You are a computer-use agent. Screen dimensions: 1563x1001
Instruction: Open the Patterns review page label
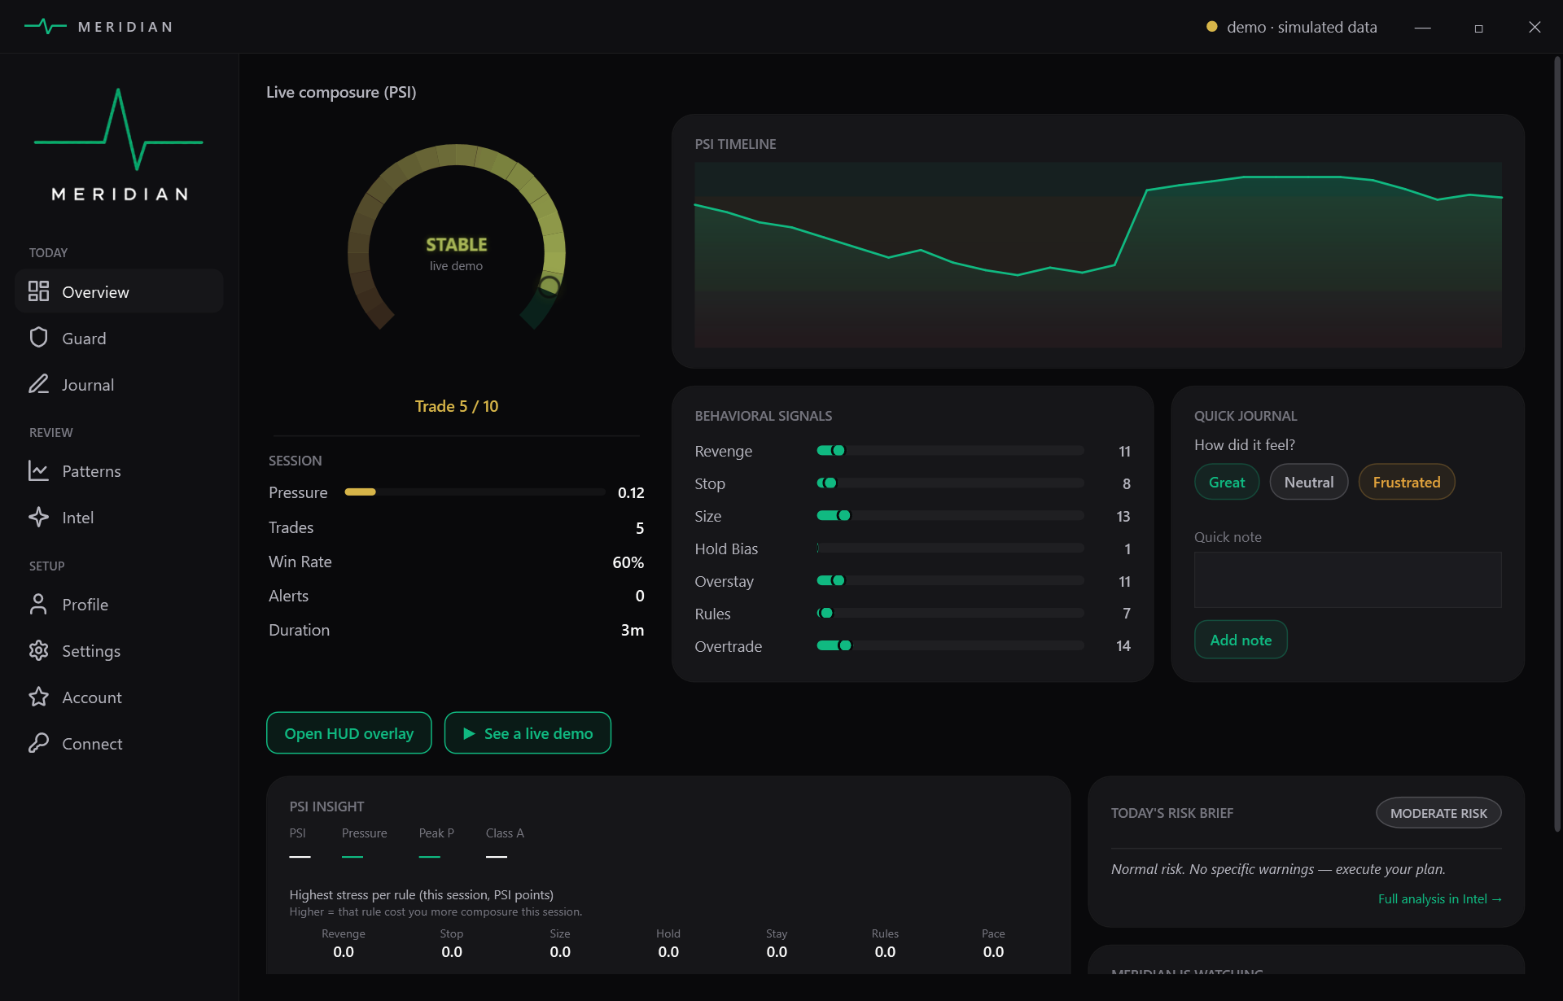pyautogui.click(x=91, y=471)
